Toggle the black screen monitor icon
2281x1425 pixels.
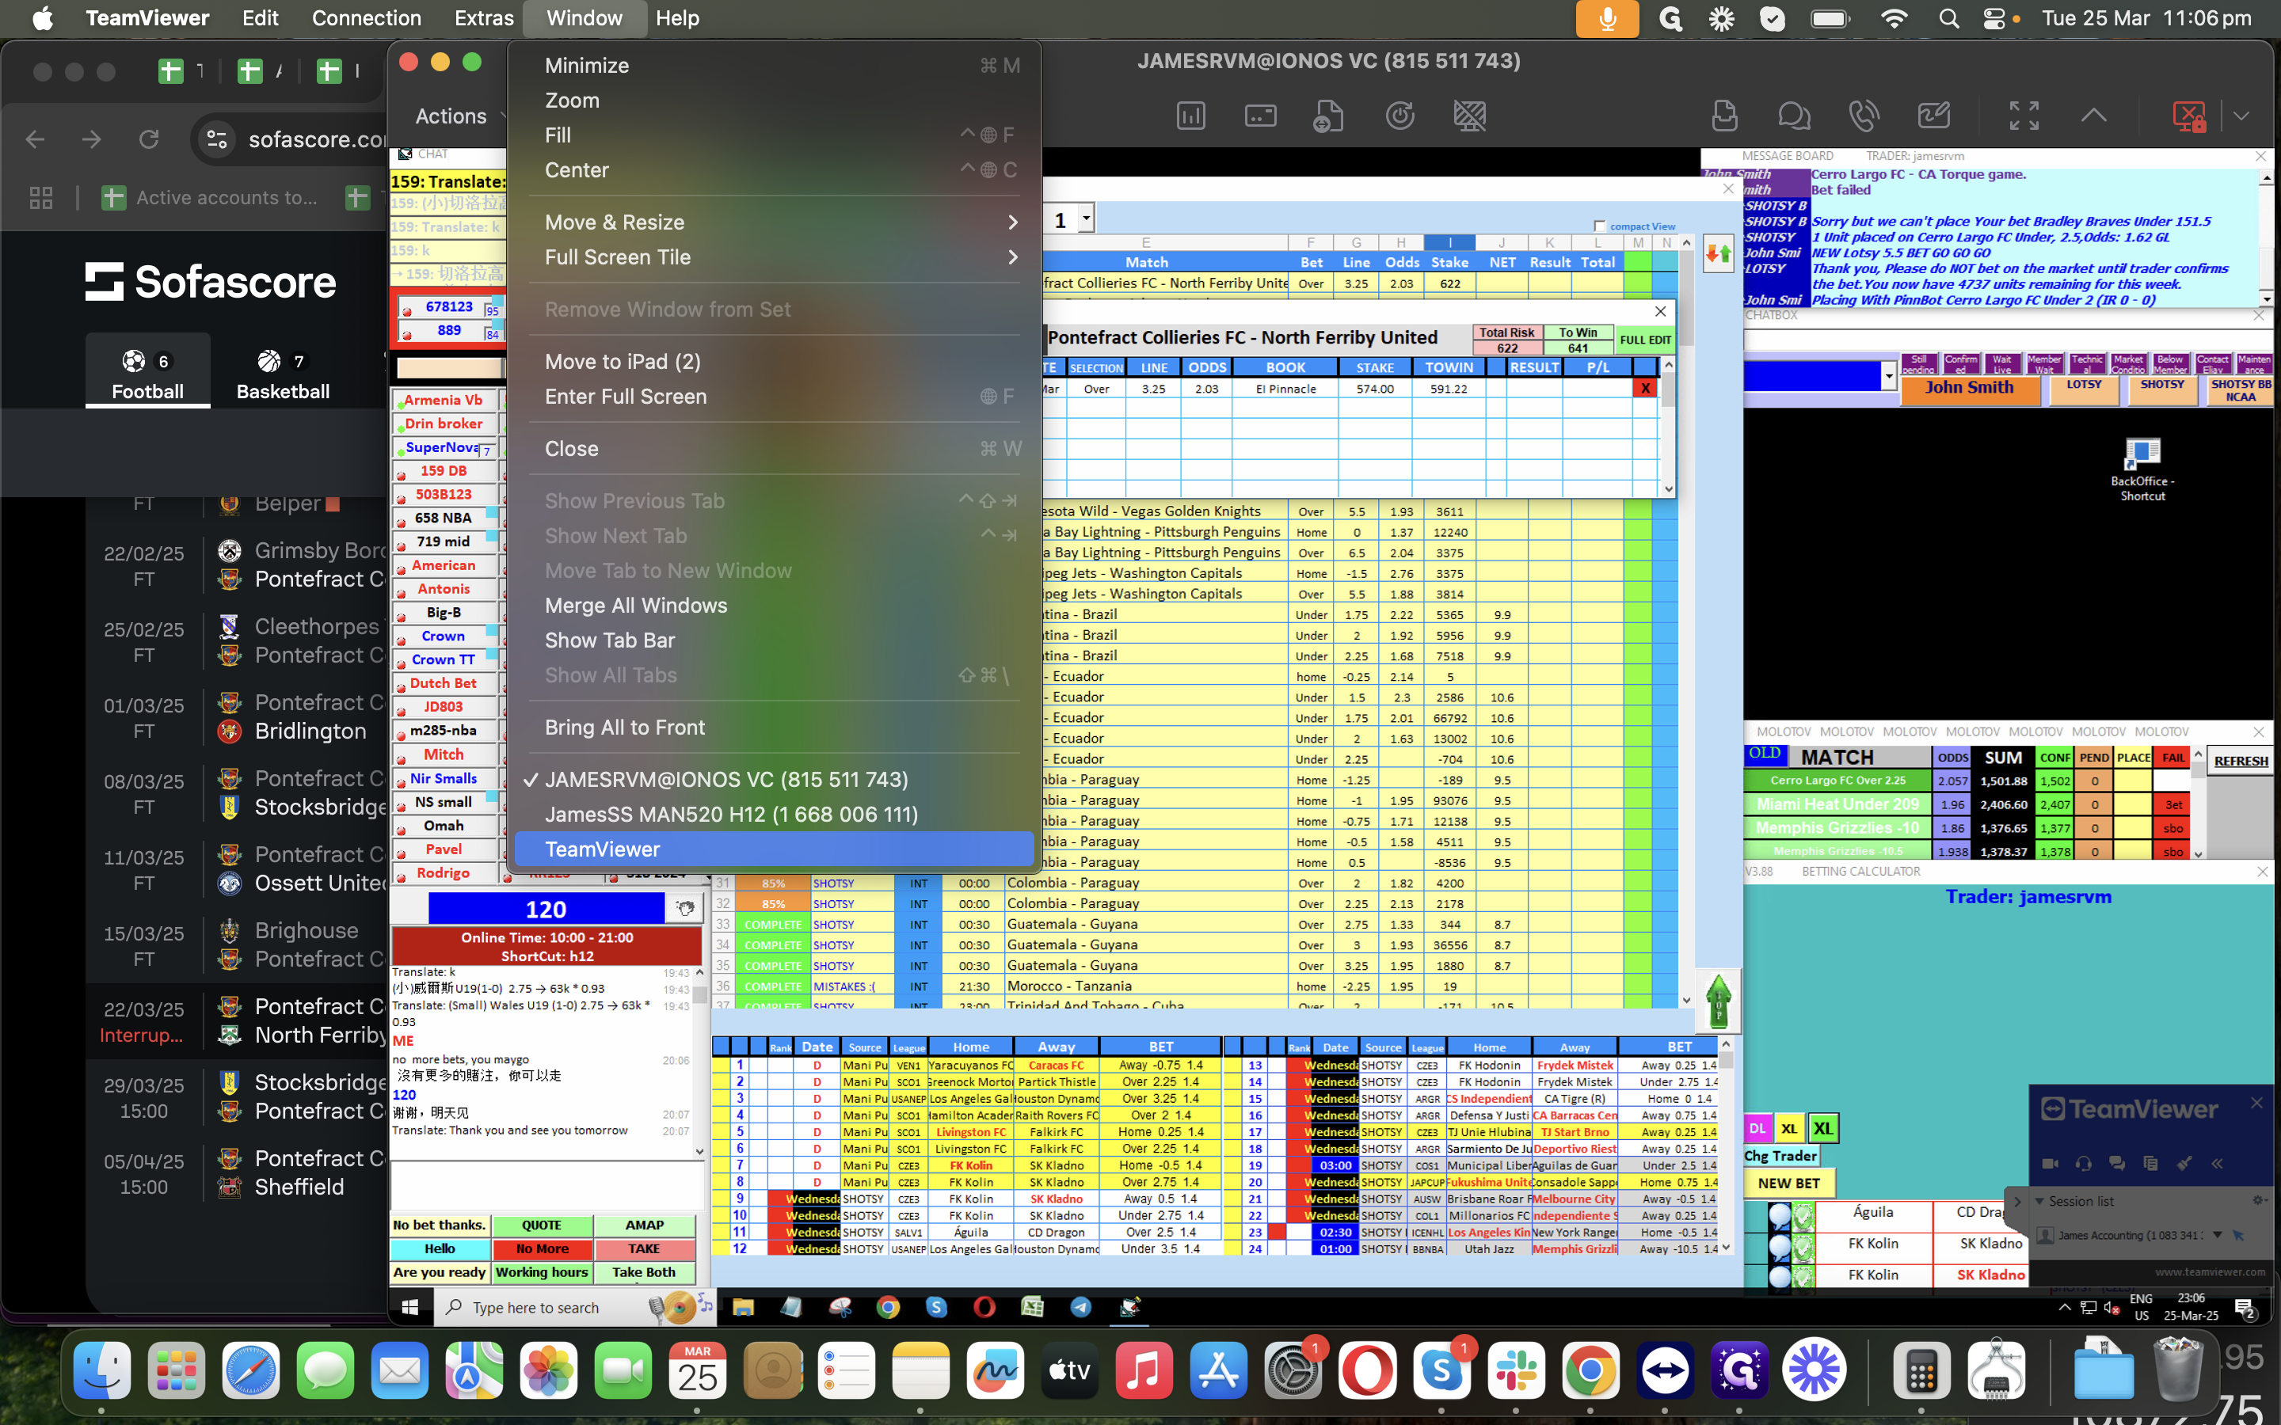(x=1469, y=116)
